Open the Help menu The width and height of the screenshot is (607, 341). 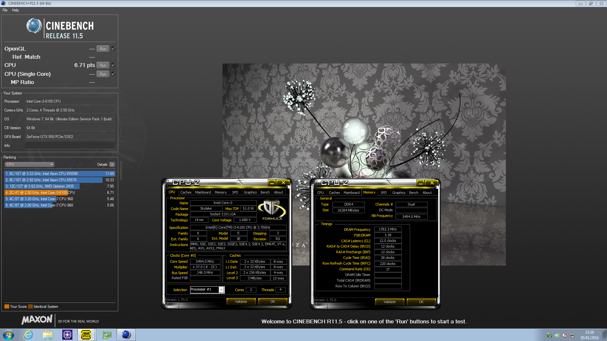point(15,10)
